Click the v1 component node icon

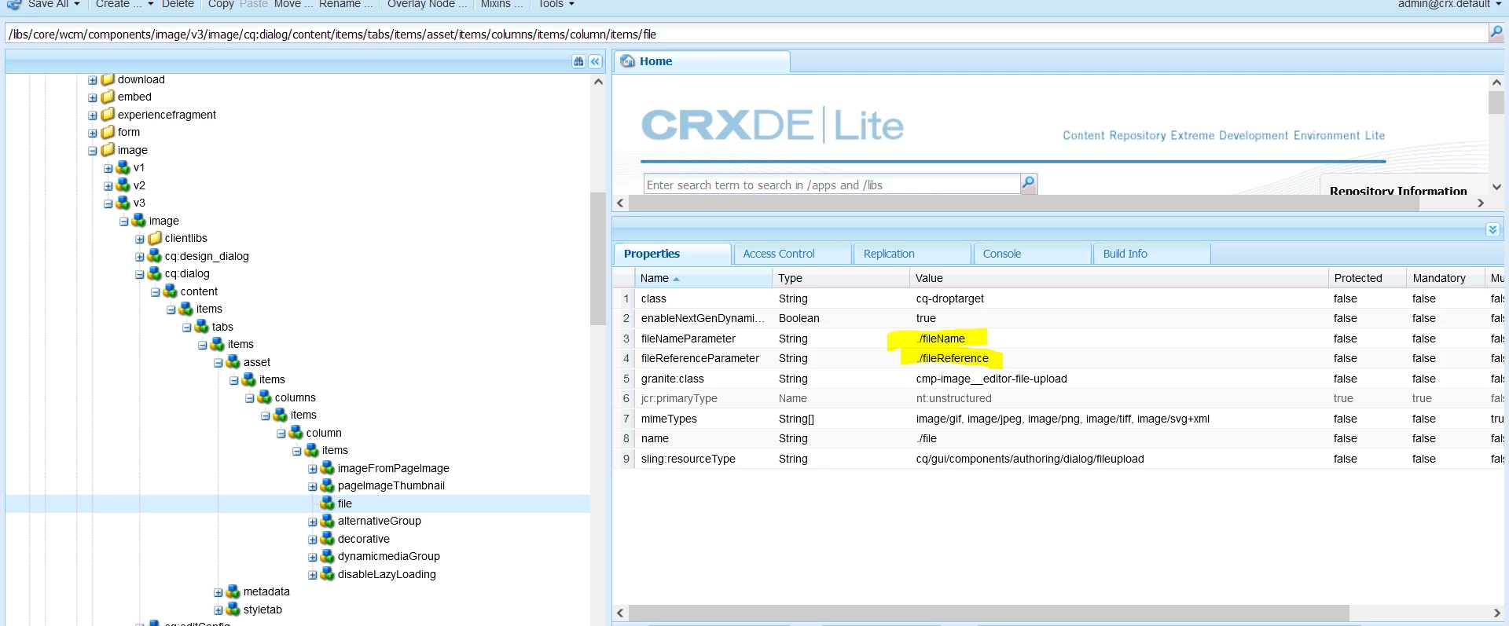(123, 167)
